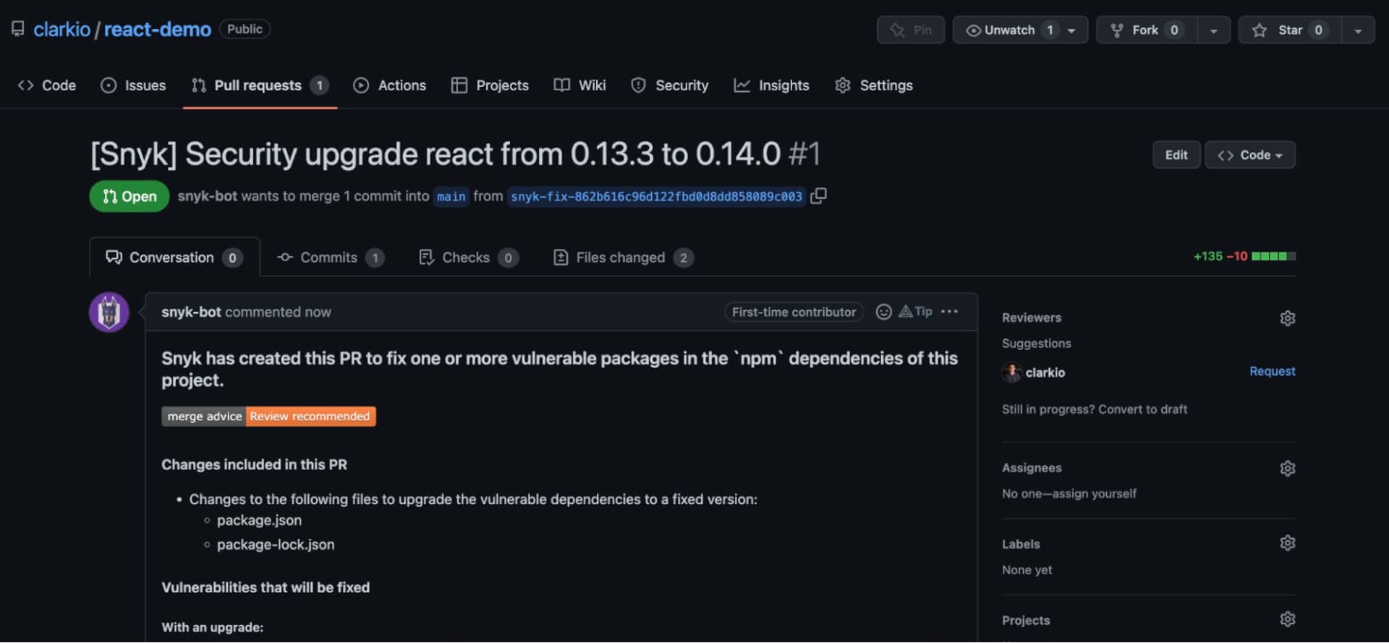Click the package.json list item

pos(259,521)
